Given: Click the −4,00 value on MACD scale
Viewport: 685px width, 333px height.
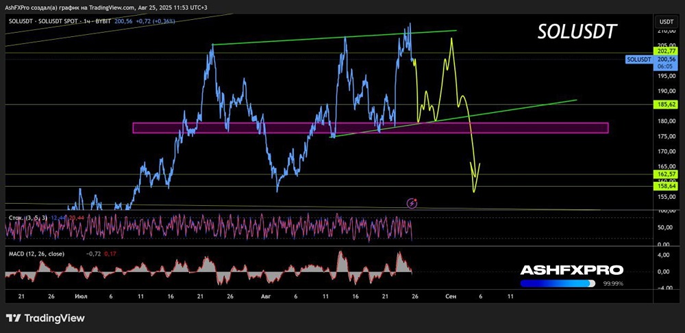Looking at the screenshot, I should [667, 288].
